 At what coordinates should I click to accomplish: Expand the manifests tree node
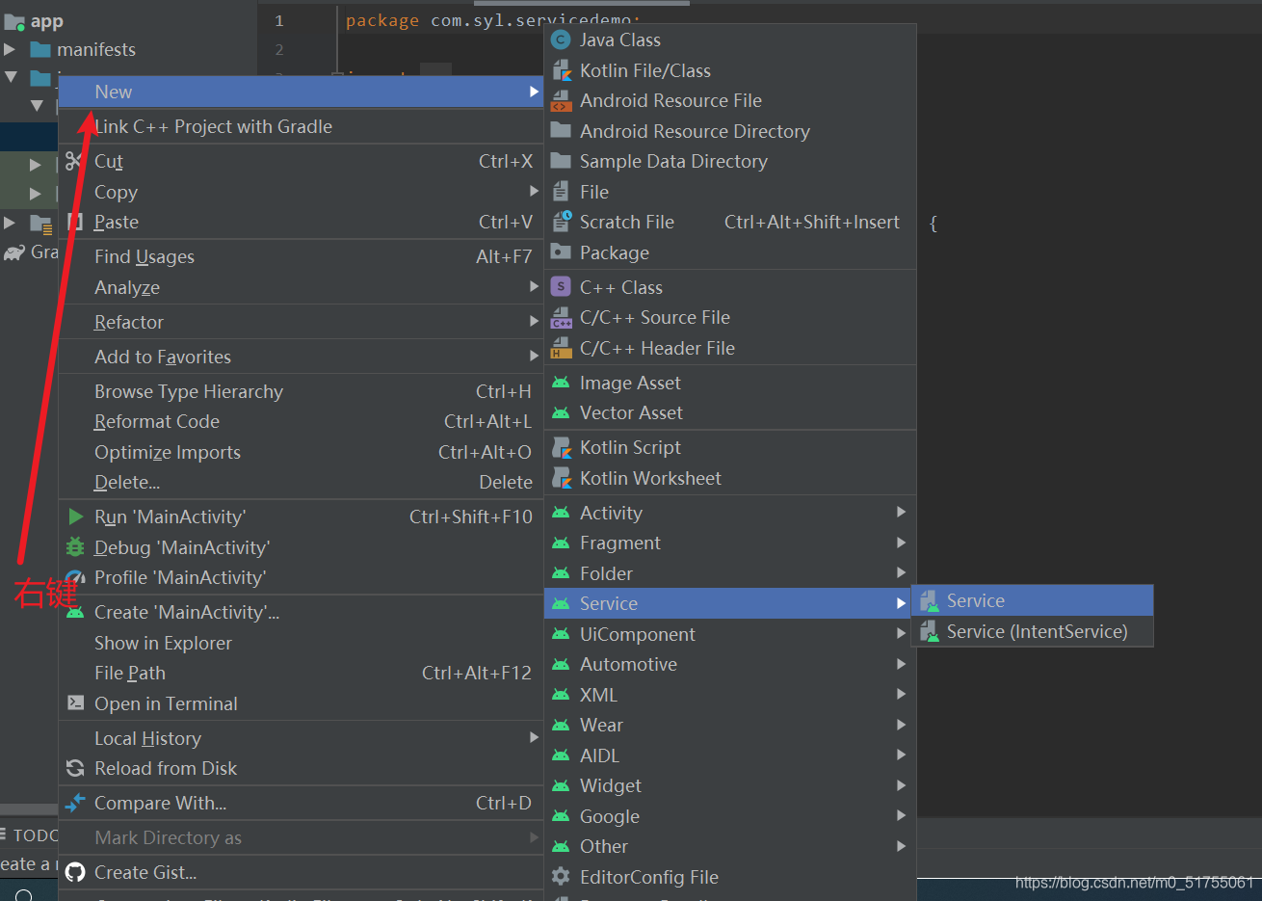point(10,49)
